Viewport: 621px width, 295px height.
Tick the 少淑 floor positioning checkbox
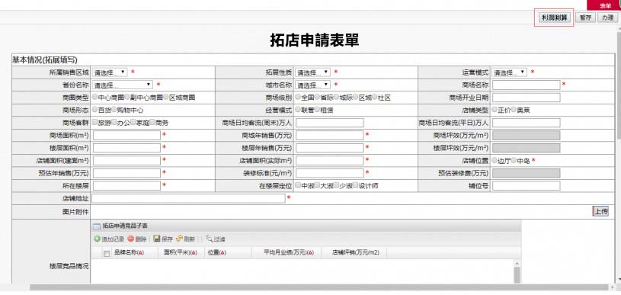point(336,185)
